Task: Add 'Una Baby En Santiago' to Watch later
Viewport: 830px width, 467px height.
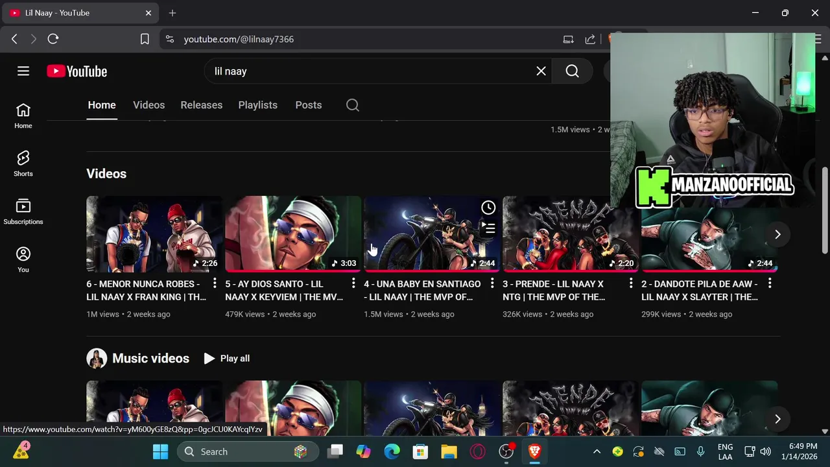Action: pos(488,208)
